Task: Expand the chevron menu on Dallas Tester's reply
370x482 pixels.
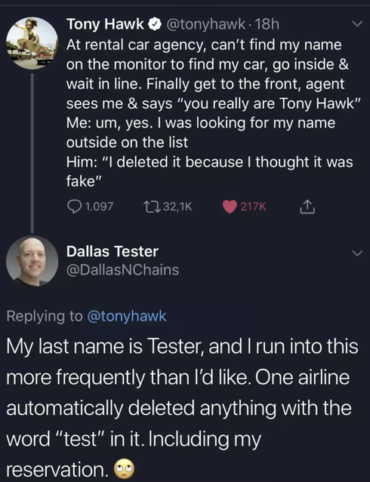Action: tap(357, 253)
